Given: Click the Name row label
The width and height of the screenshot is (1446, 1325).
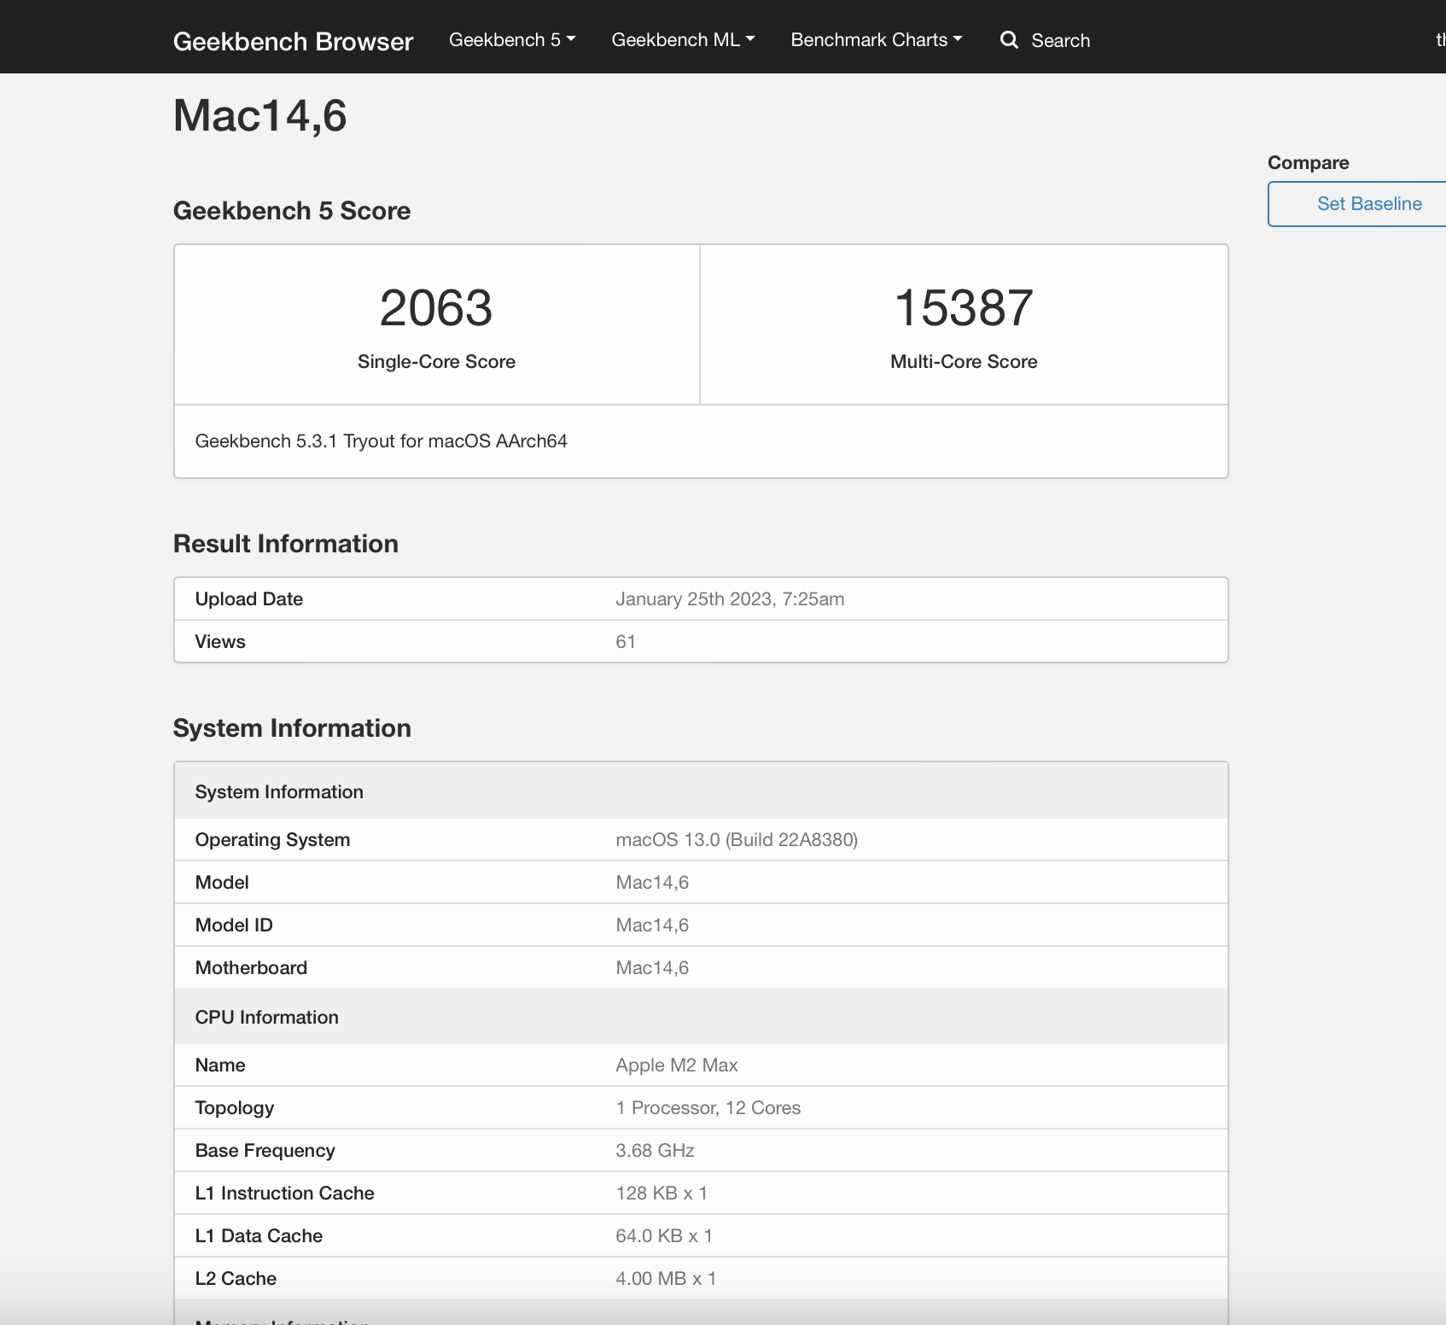Looking at the screenshot, I should [x=220, y=1065].
